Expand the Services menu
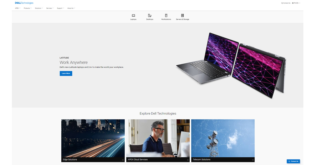 point(50,8)
